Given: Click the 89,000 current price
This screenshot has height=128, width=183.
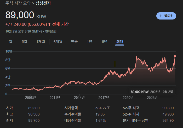Looking at the screenshot, I should point(20,15).
